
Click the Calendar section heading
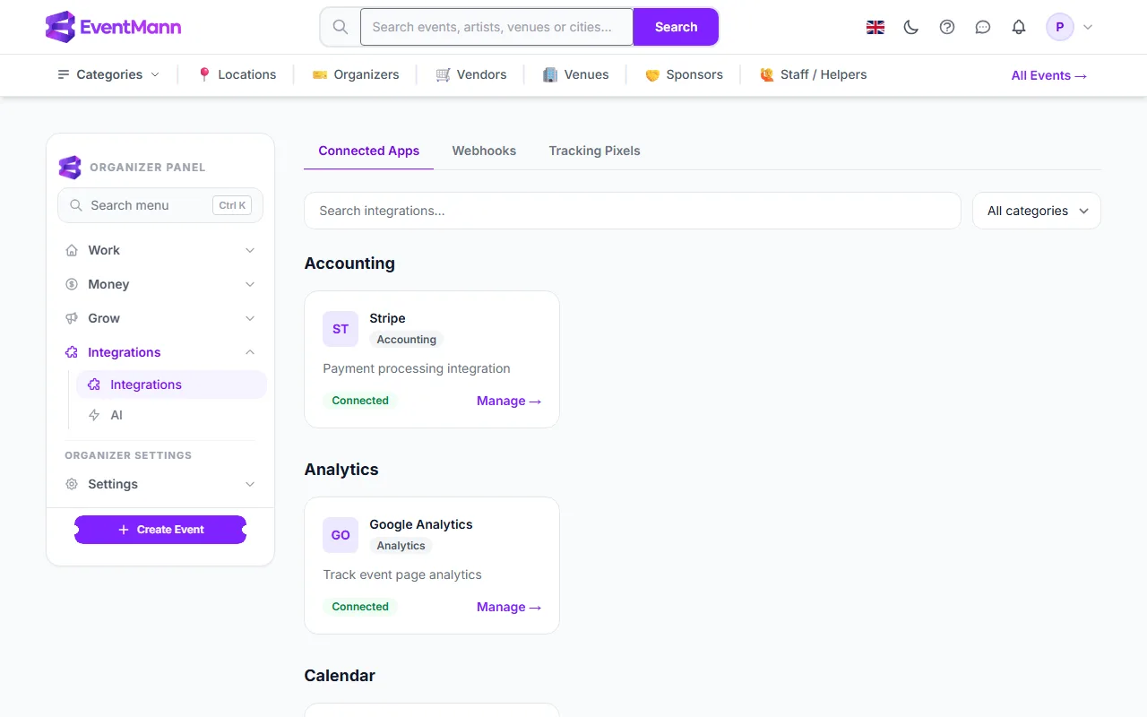point(340,675)
